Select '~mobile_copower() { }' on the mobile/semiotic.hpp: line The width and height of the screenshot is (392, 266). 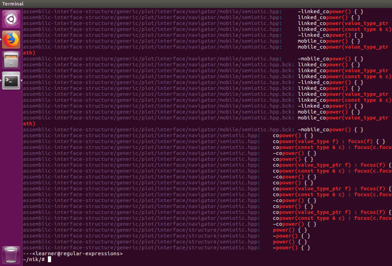[x=330, y=59]
